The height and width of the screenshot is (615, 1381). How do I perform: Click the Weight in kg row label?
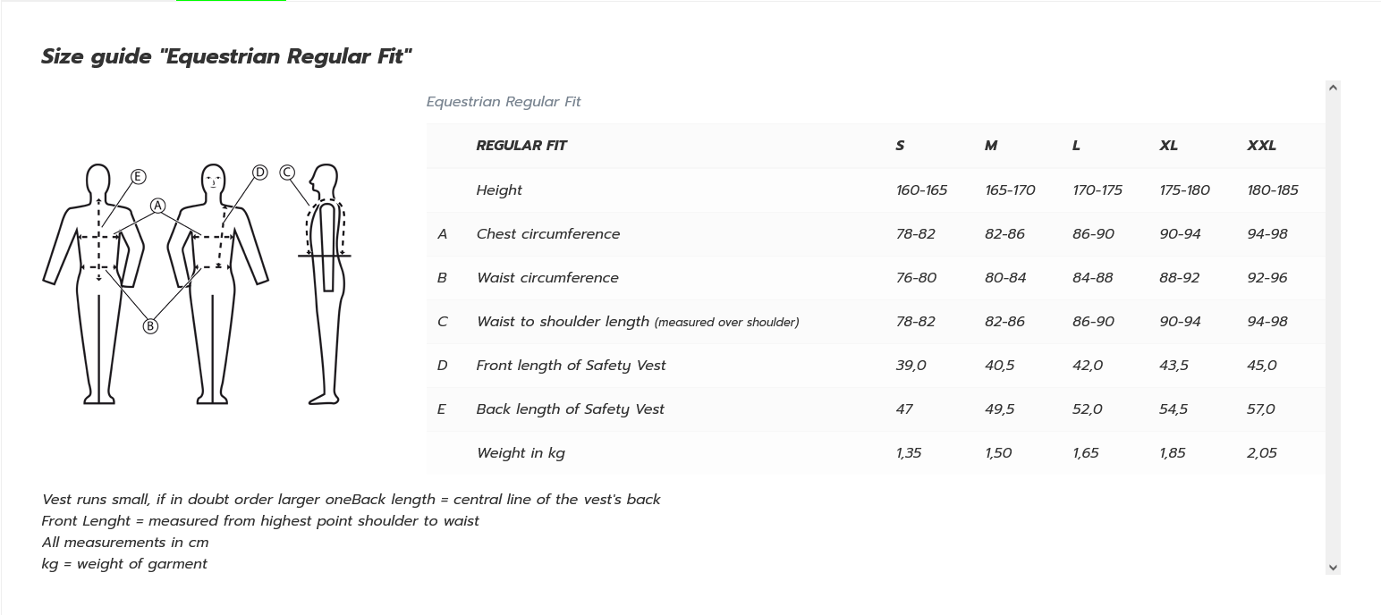521,453
